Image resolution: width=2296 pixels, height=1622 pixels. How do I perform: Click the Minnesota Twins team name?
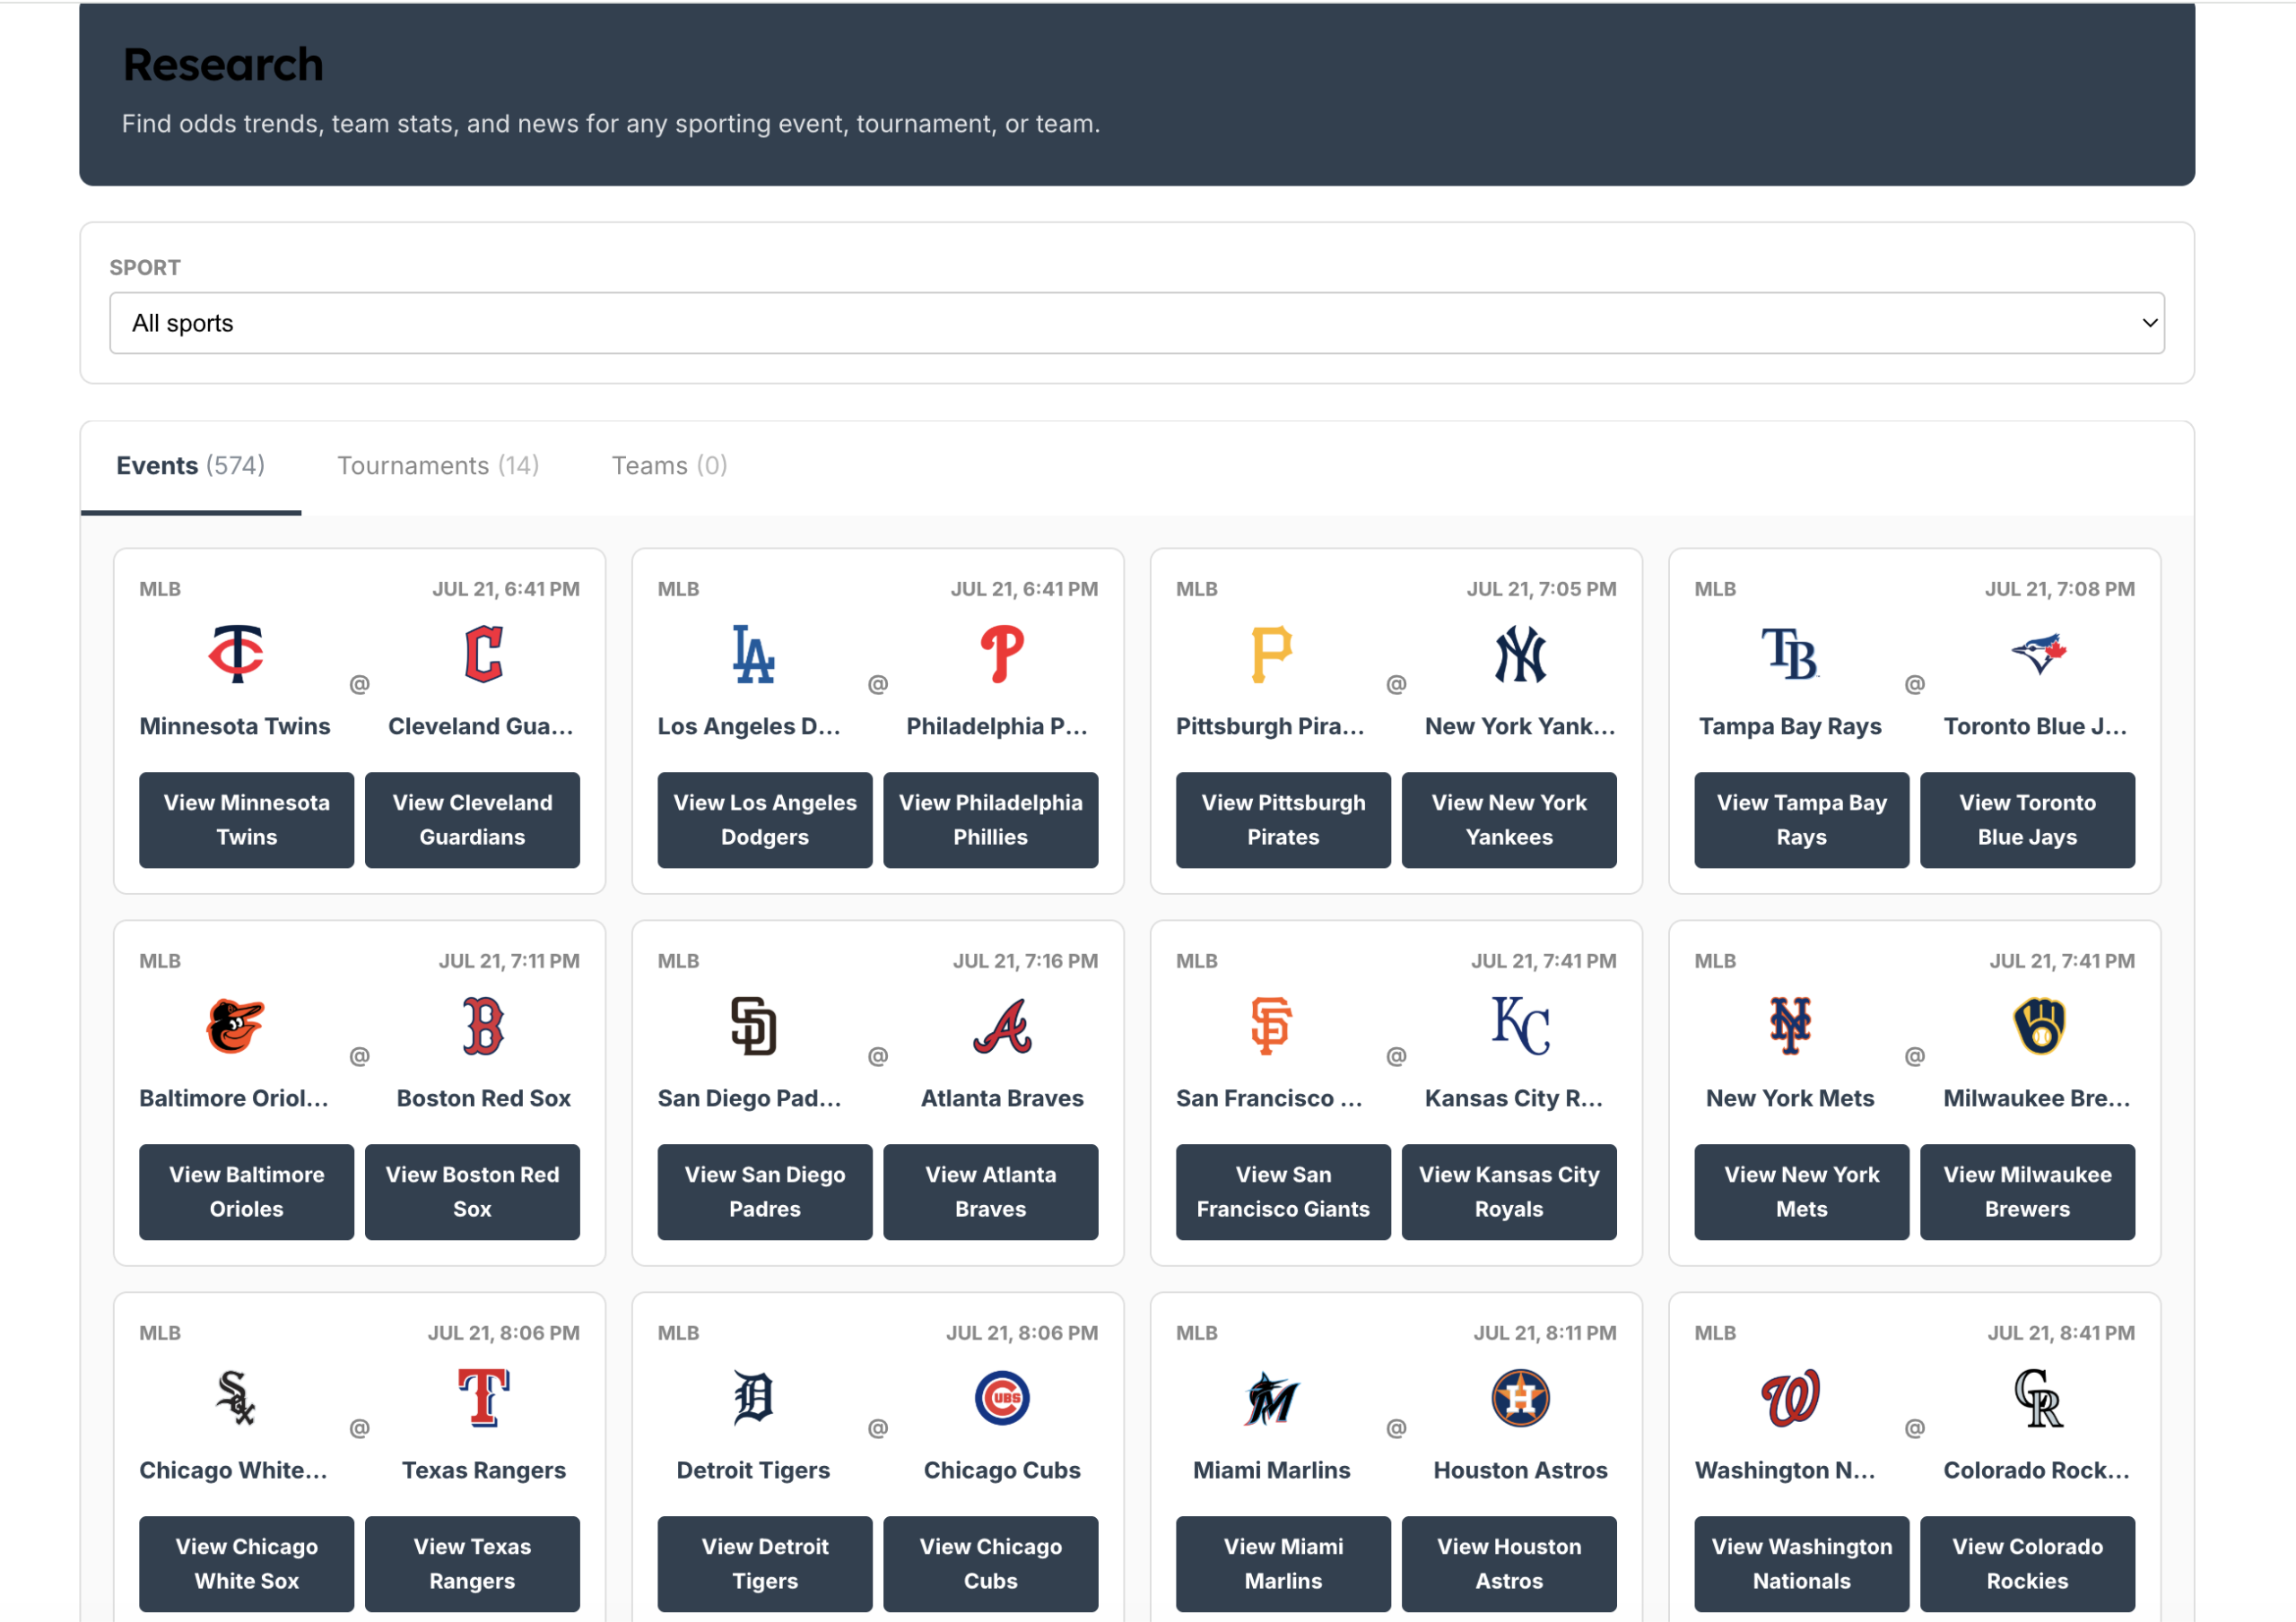[x=235, y=726]
